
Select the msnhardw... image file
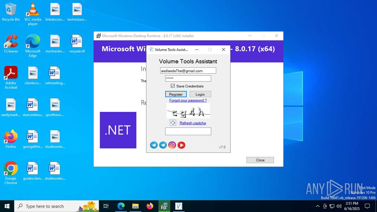point(55,44)
